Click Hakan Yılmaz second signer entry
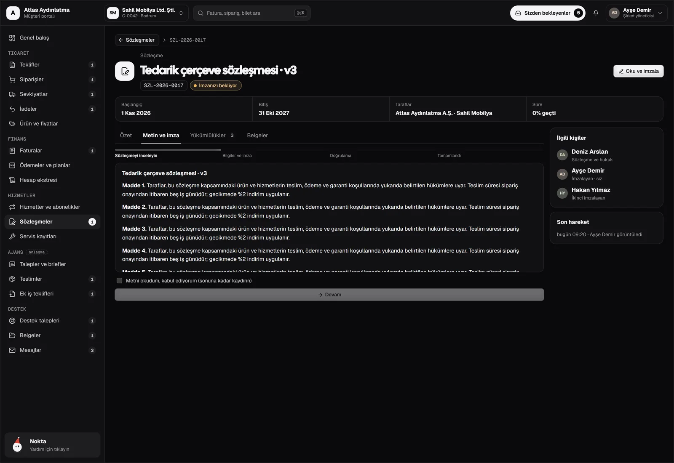 pyautogui.click(x=607, y=193)
